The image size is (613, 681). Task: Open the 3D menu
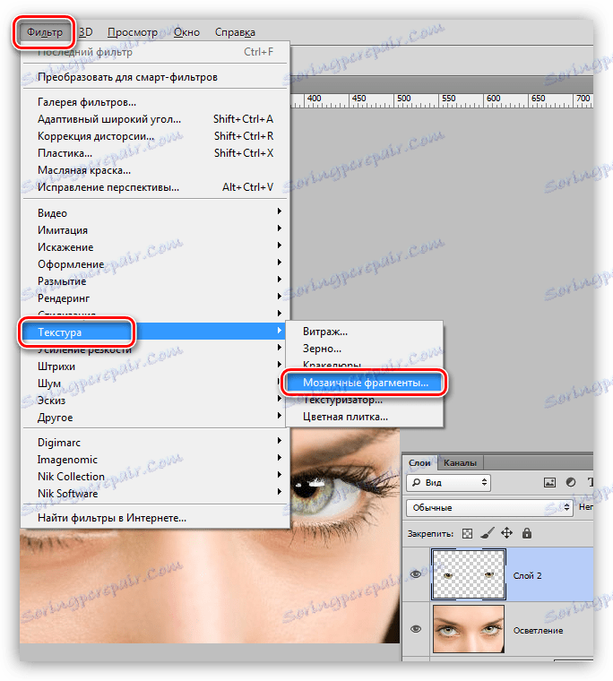point(86,32)
